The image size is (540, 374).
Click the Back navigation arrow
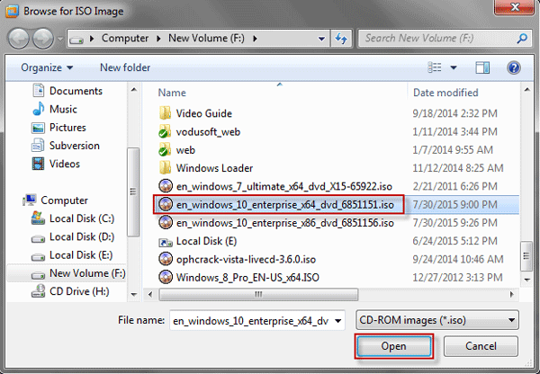point(18,38)
